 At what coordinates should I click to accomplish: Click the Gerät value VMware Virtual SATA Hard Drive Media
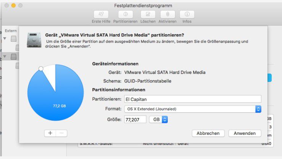click(165, 72)
